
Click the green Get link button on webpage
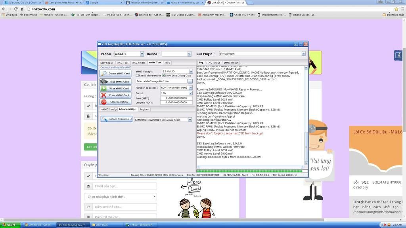[x=91, y=147]
